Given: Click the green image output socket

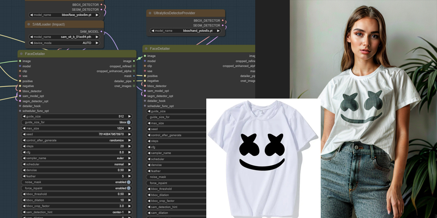Looking at the screenshot, I should 134,61.
